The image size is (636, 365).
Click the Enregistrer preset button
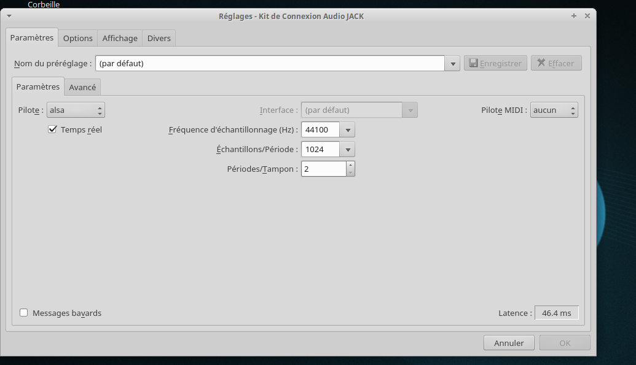point(495,63)
